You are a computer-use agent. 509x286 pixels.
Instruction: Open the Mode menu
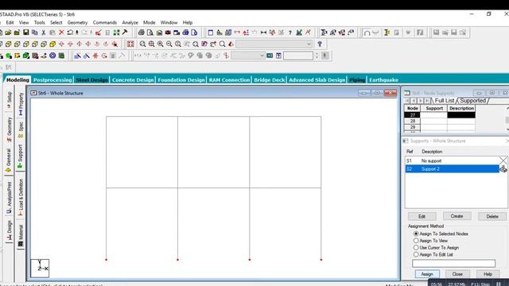tap(149, 22)
